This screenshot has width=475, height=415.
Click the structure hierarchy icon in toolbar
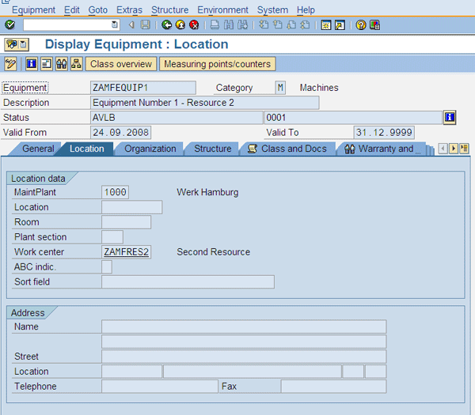(76, 64)
